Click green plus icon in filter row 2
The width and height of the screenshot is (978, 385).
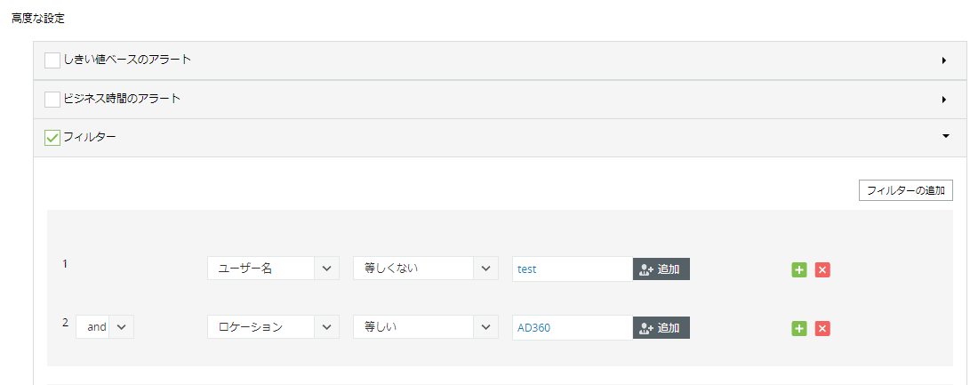[798, 329]
